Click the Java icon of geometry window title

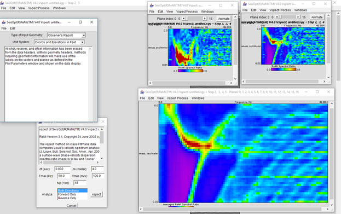click(4, 22)
